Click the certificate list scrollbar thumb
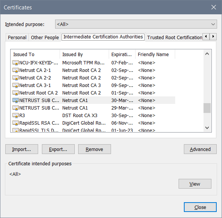222x218 pixels. pyautogui.click(x=207, y=108)
